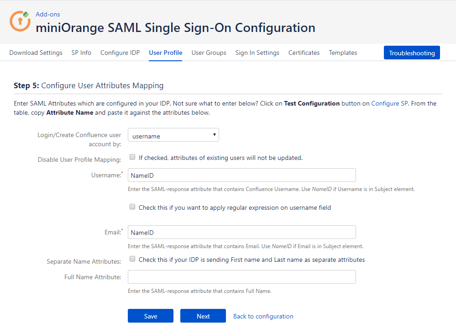Image resolution: width=456 pixels, height=329 pixels.
Task: Tick the Separate Name Attributes checkbox
Action: pos(132,259)
